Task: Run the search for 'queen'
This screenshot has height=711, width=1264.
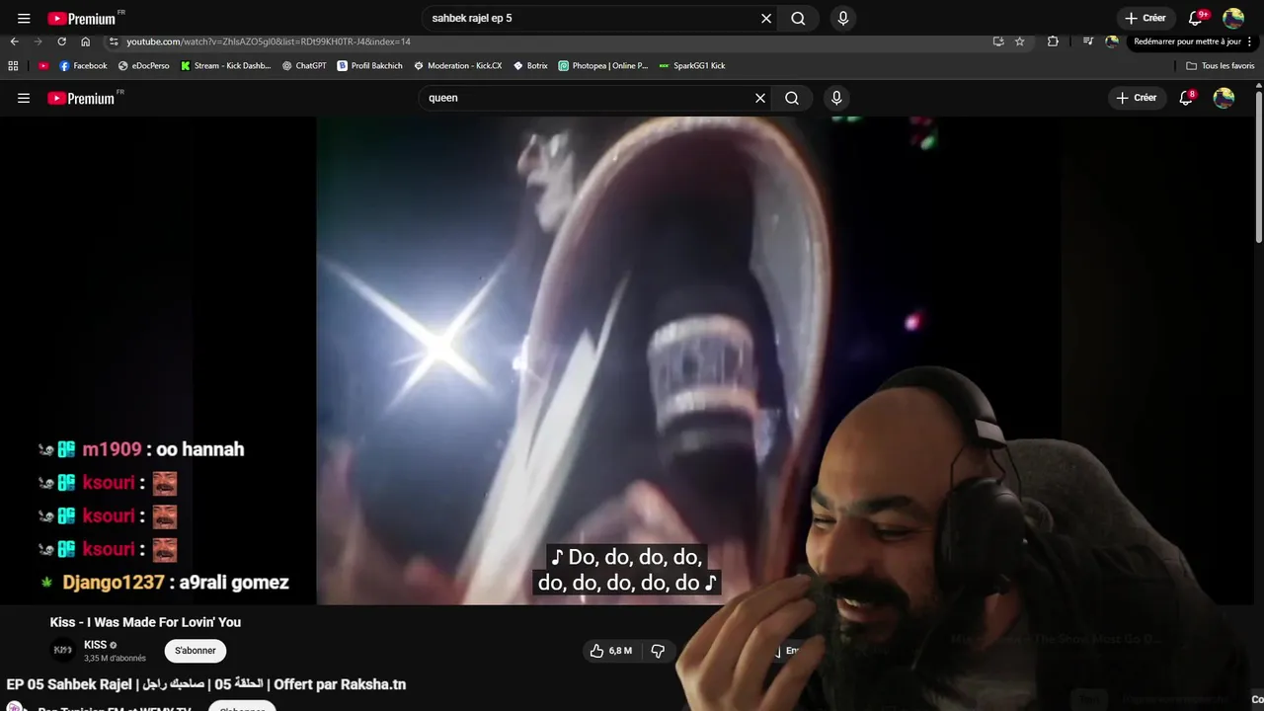Action: (792, 98)
